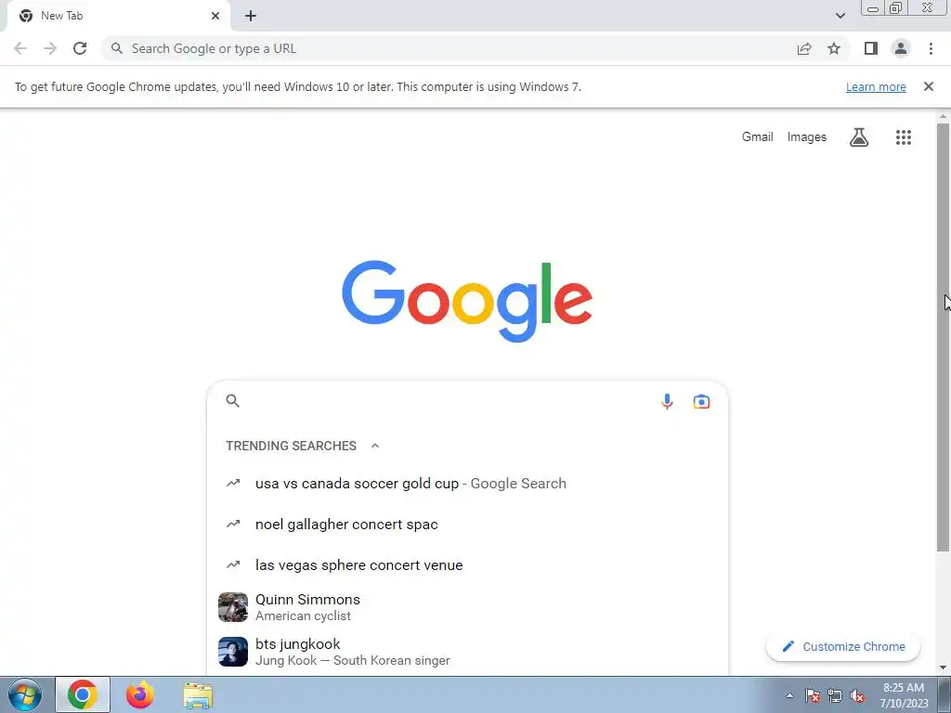Screen dimensions: 951x713
Task: Click the Customize Chrome button
Action: click(x=843, y=646)
